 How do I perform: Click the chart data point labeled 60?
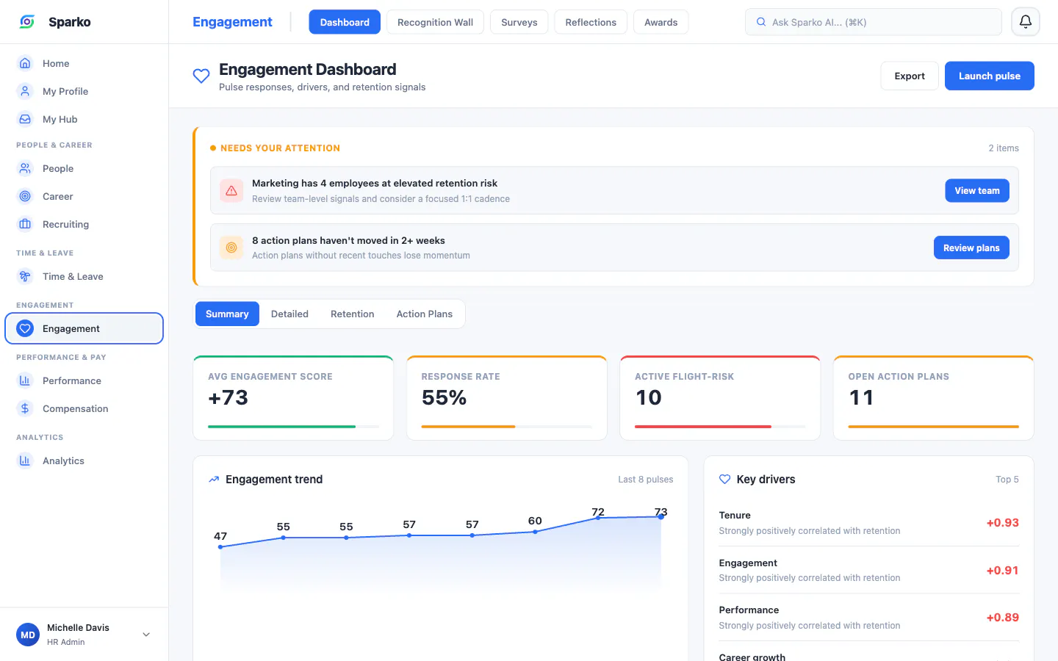(535, 532)
